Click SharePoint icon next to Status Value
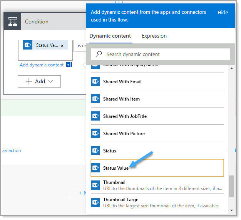 click(95, 168)
